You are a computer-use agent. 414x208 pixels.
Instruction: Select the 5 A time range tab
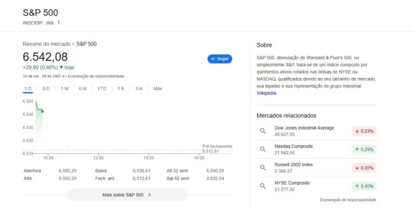click(x=139, y=89)
